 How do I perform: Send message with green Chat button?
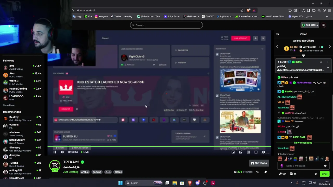pyautogui.click(x=325, y=174)
